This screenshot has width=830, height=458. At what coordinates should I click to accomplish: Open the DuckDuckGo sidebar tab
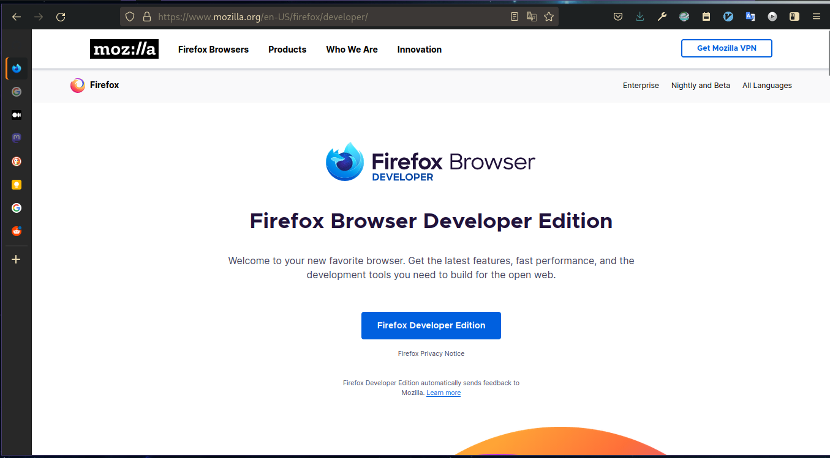(17, 161)
